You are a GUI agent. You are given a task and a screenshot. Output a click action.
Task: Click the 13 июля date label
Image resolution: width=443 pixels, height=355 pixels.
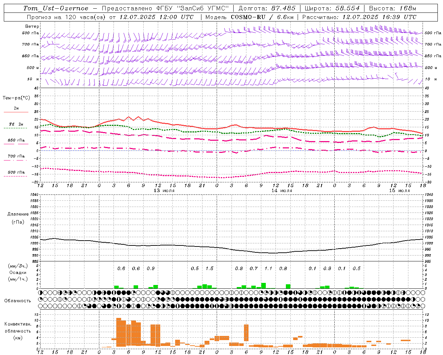164,191
